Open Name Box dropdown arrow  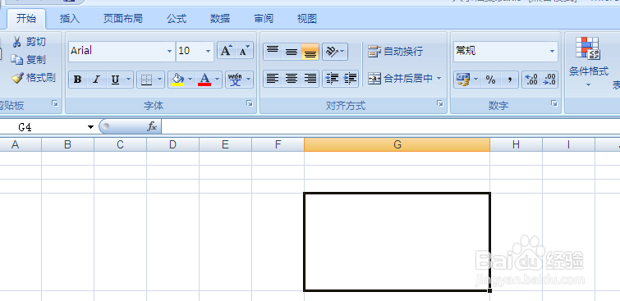click(91, 127)
